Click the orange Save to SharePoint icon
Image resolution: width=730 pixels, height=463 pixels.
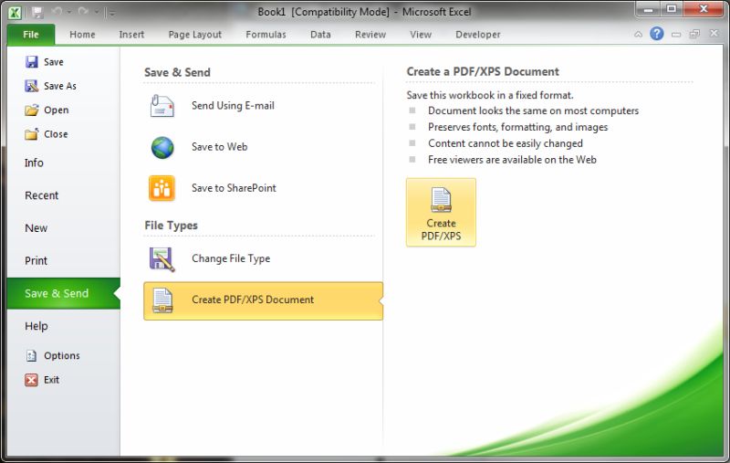(162, 188)
